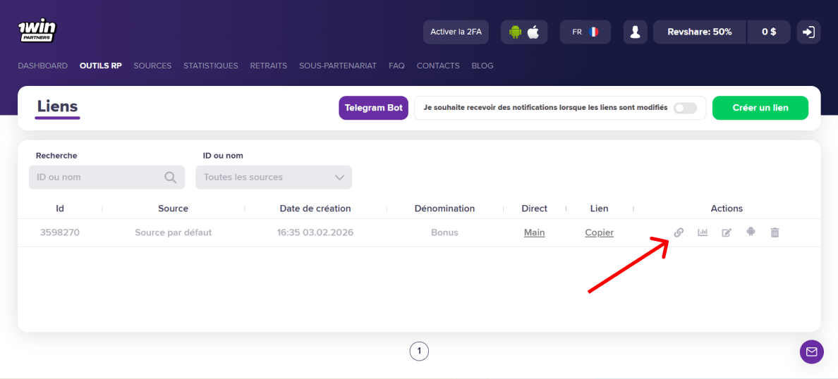
Task: Click the Android icon in Actions row
Action: 751,232
